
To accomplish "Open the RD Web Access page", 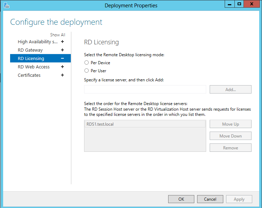I will 33,67.
